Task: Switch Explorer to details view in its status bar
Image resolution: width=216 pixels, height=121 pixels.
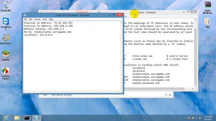Action: pyautogui.click(x=166, y=95)
